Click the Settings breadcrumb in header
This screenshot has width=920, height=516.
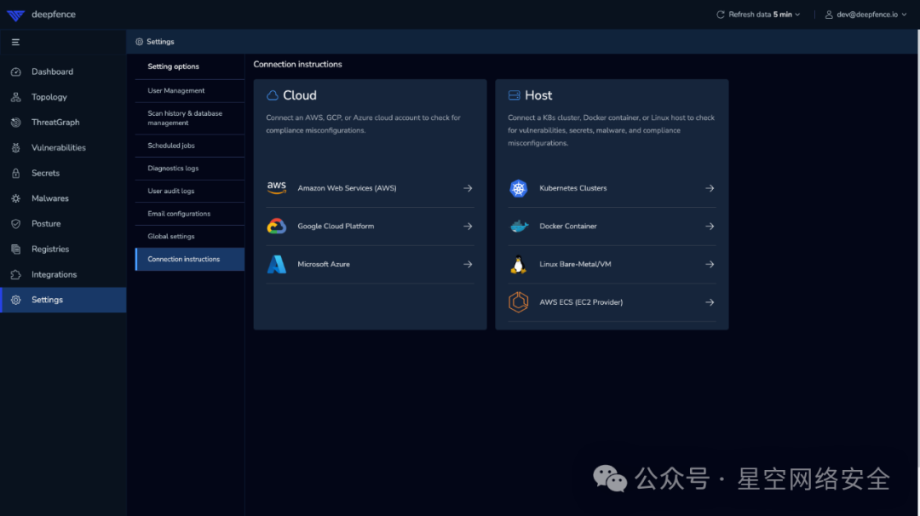click(155, 42)
